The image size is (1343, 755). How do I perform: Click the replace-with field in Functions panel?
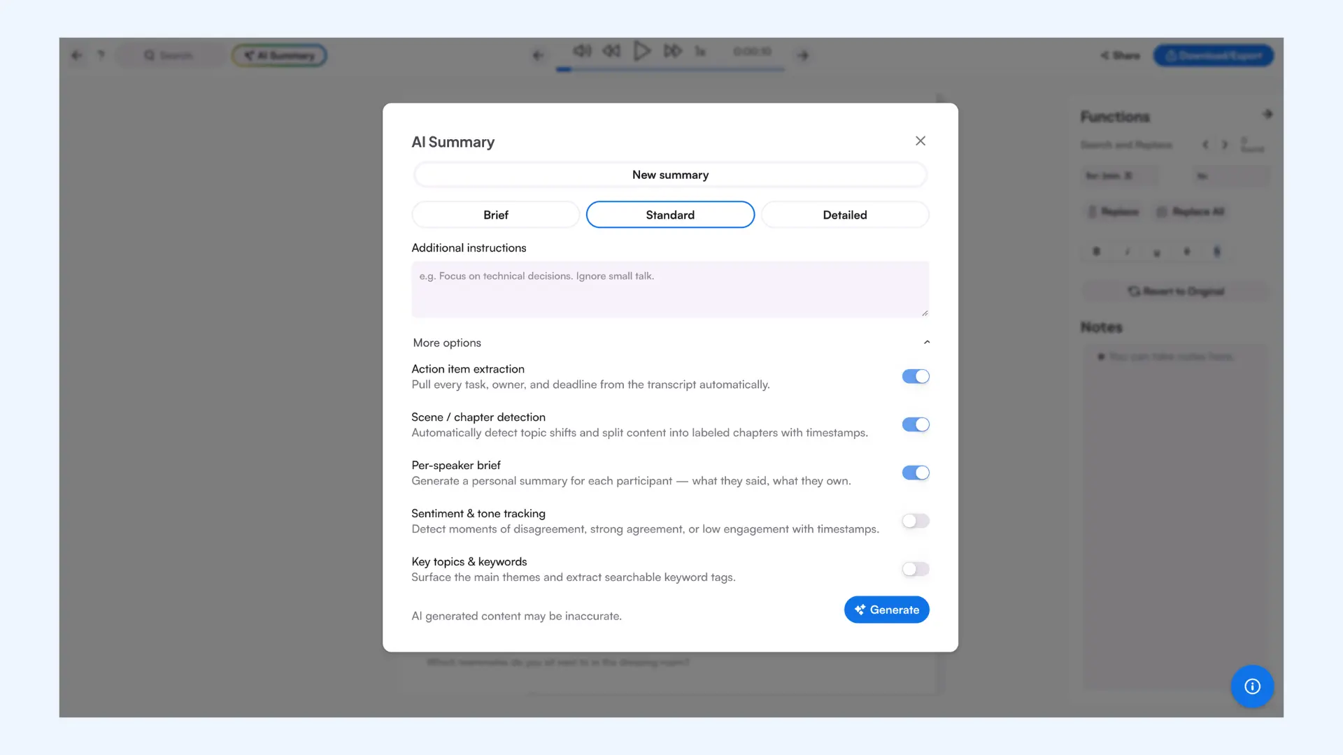(1232, 176)
